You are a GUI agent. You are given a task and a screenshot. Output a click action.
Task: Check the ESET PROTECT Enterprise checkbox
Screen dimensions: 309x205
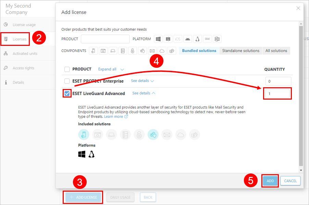coord(67,81)
